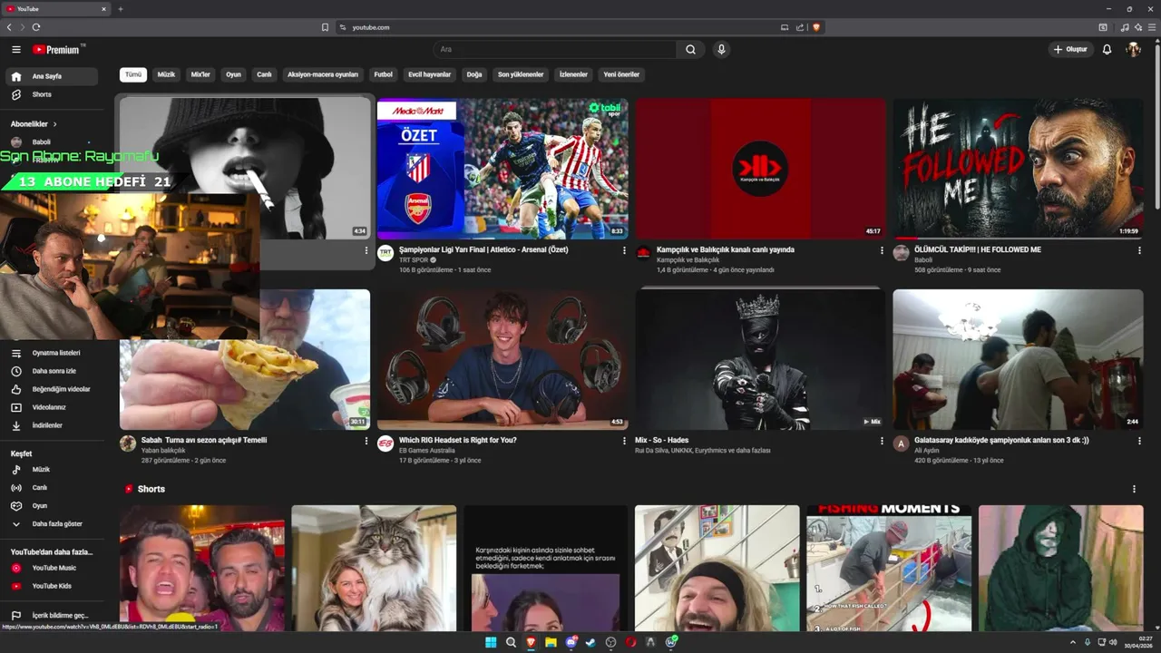This screenshot has width=1161, height=653.
Task: Open the notifications bell
Action: click(x=1107, y=49)
